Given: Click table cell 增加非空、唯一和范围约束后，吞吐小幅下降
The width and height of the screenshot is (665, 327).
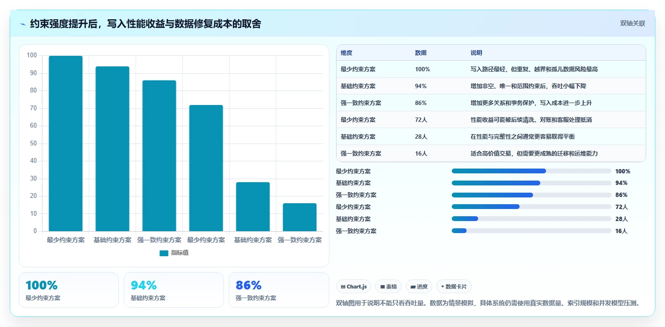Looking at the screenshot, I should (x=528, y=86).
